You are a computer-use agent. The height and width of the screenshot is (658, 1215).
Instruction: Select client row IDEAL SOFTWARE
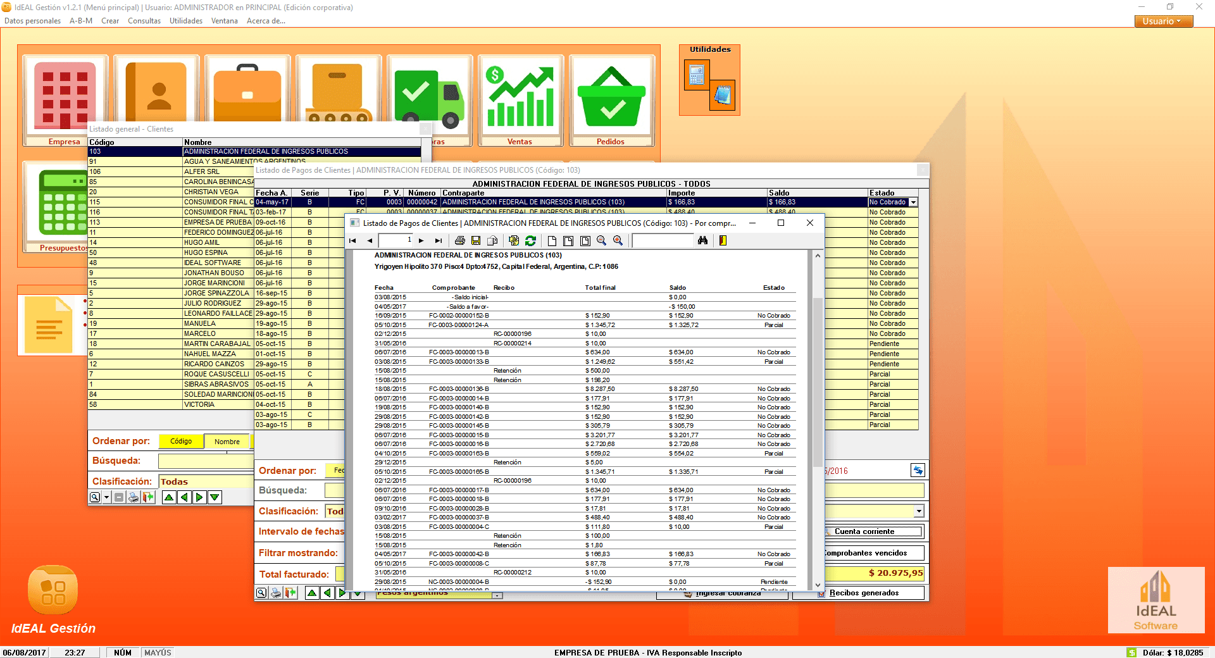click(x=171, y=263)
